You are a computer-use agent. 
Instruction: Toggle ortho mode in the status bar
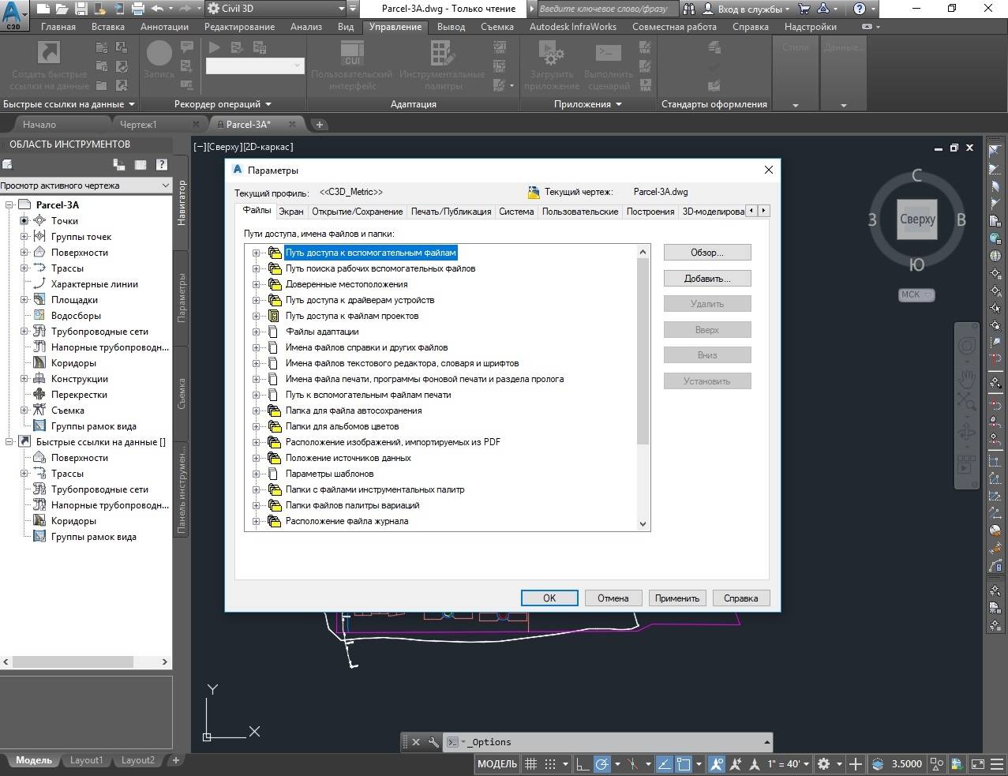pyautogui.click(x=582, y=763)
